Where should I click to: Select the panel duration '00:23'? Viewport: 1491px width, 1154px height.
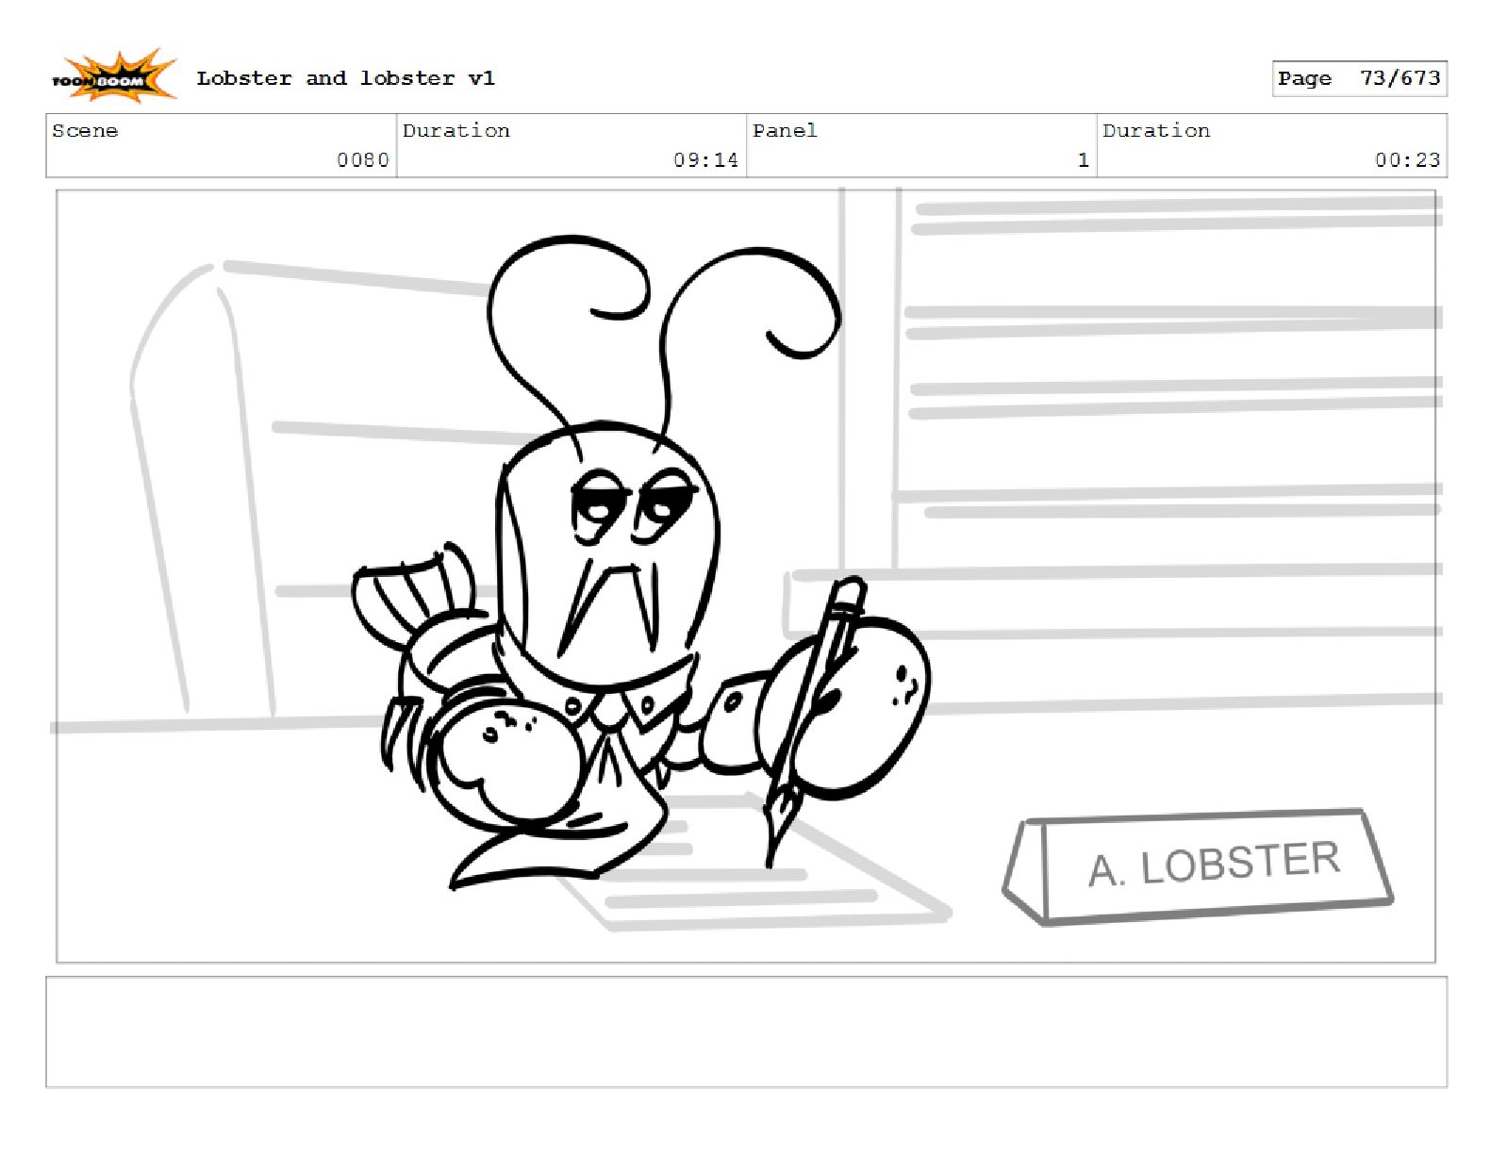click(1407, 160)
